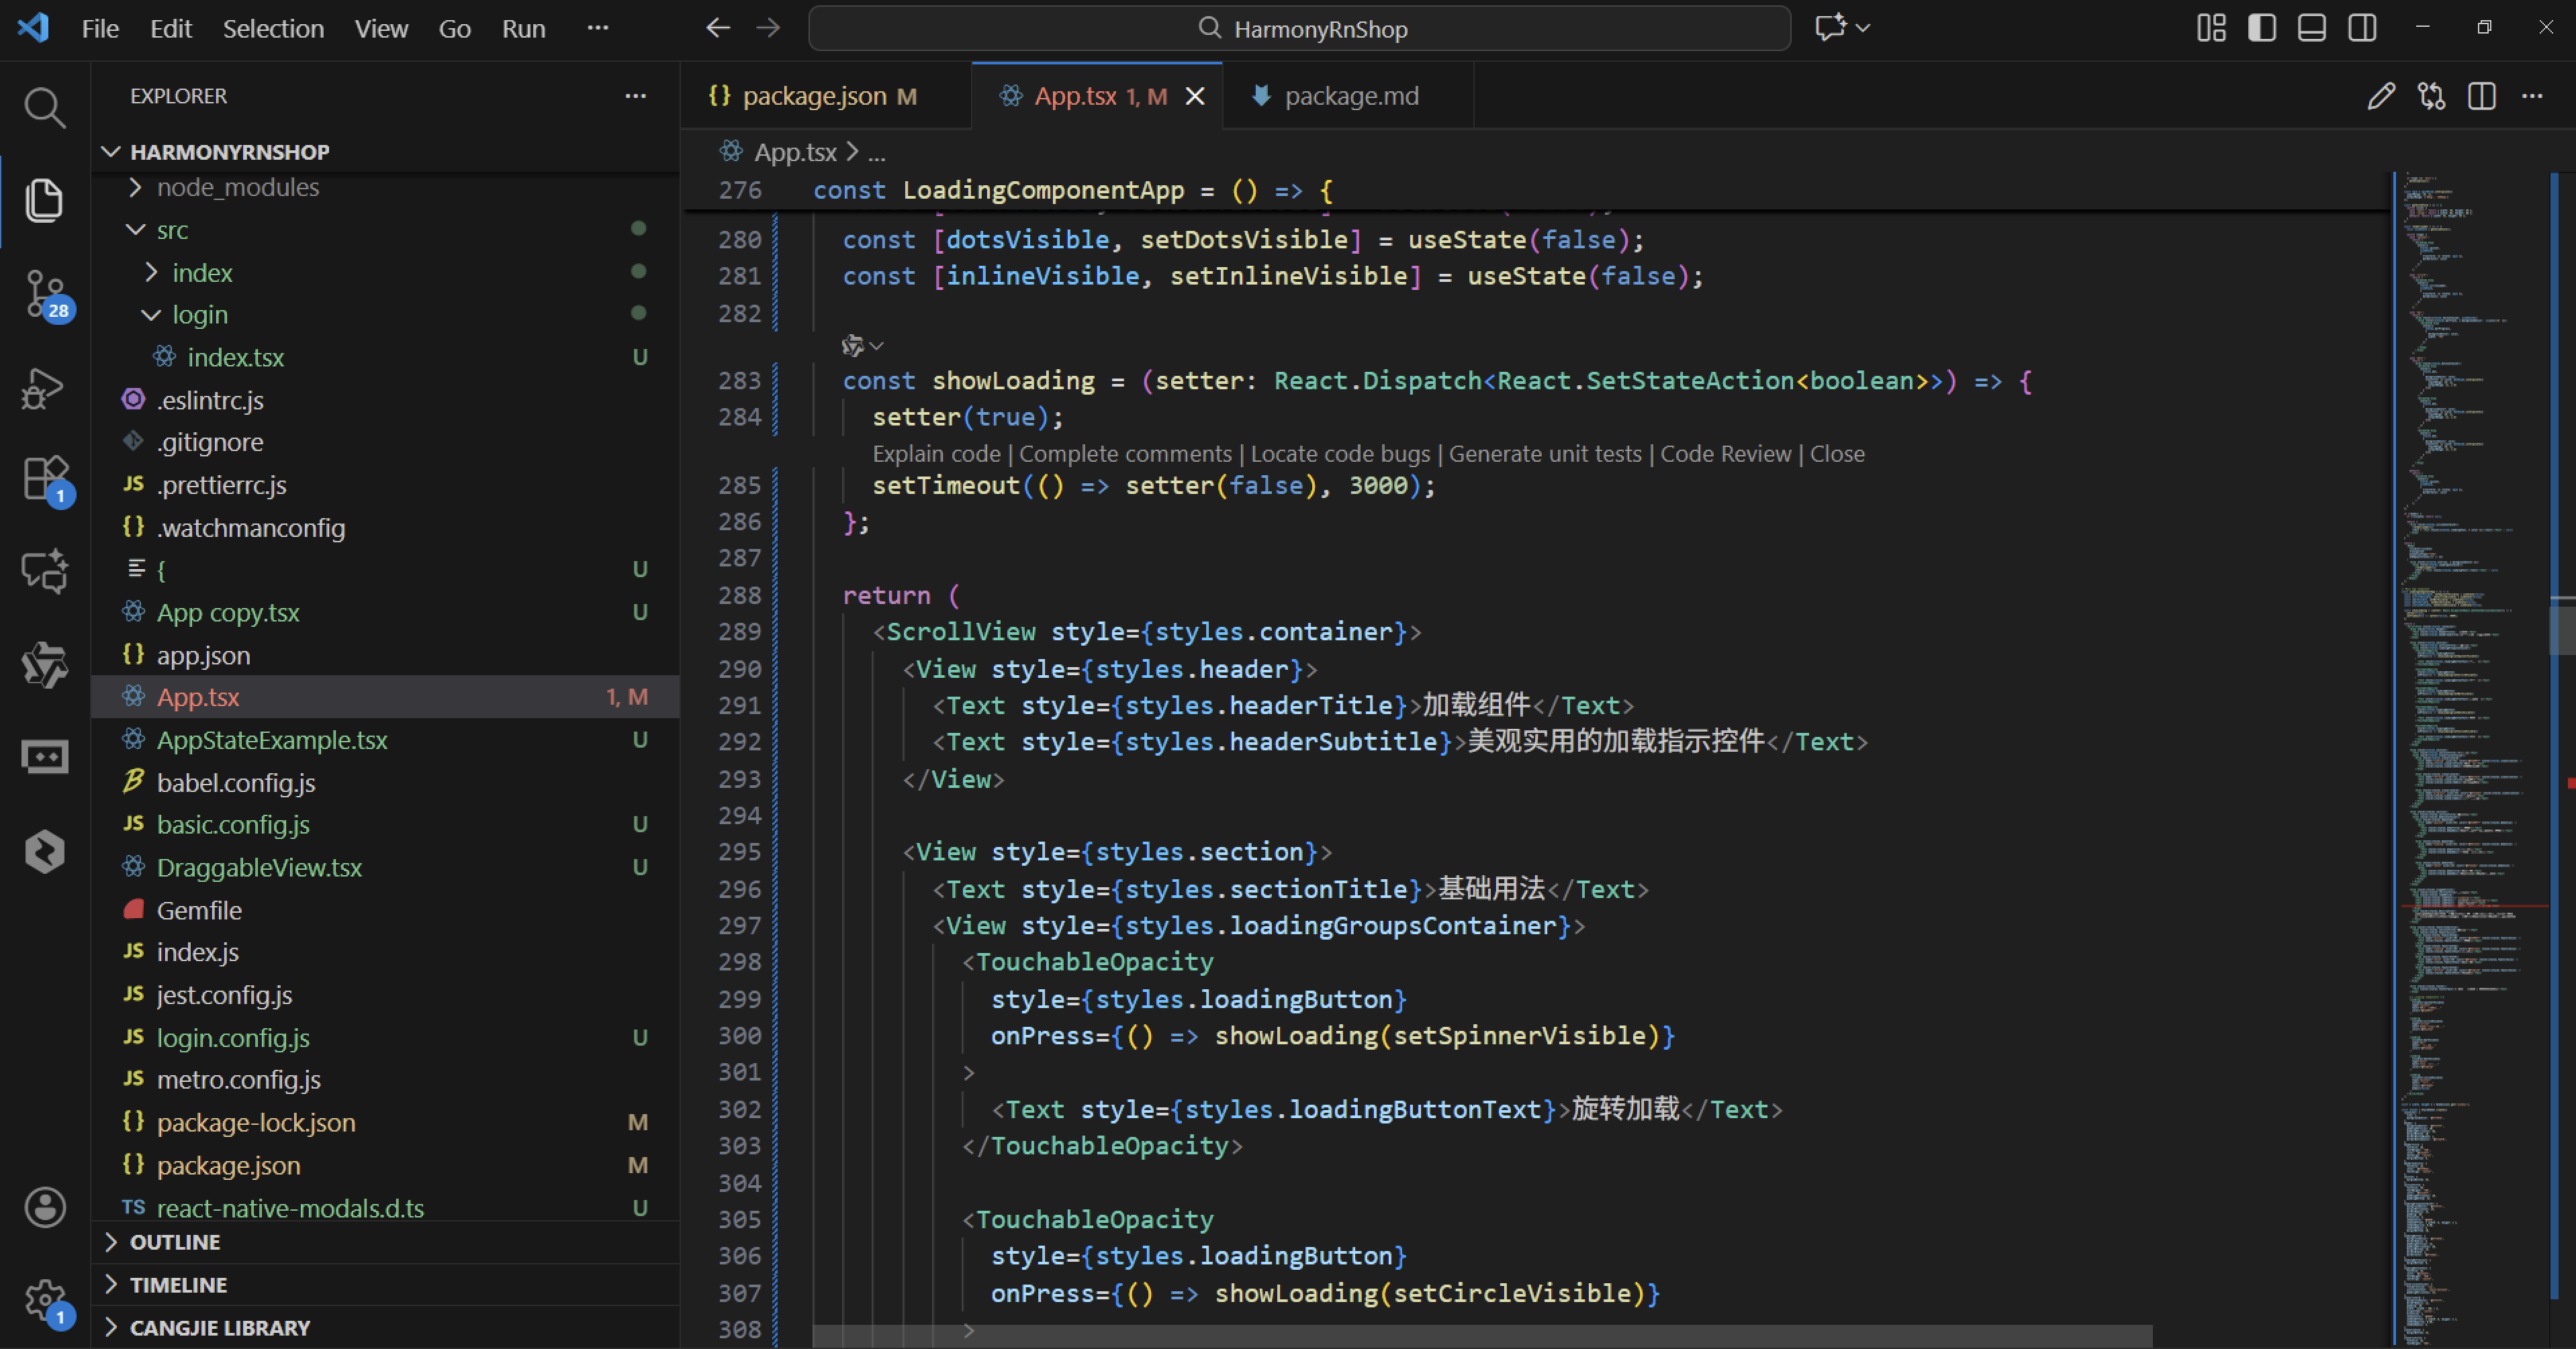The width and height of the screenshot is (2576, 1349).
Task: Open the Selection menu
Action: (x=273, y=28)
